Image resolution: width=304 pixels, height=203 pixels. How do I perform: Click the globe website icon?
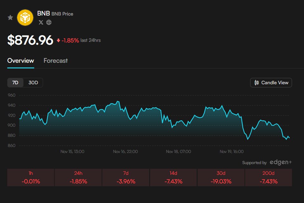point(49,22)
